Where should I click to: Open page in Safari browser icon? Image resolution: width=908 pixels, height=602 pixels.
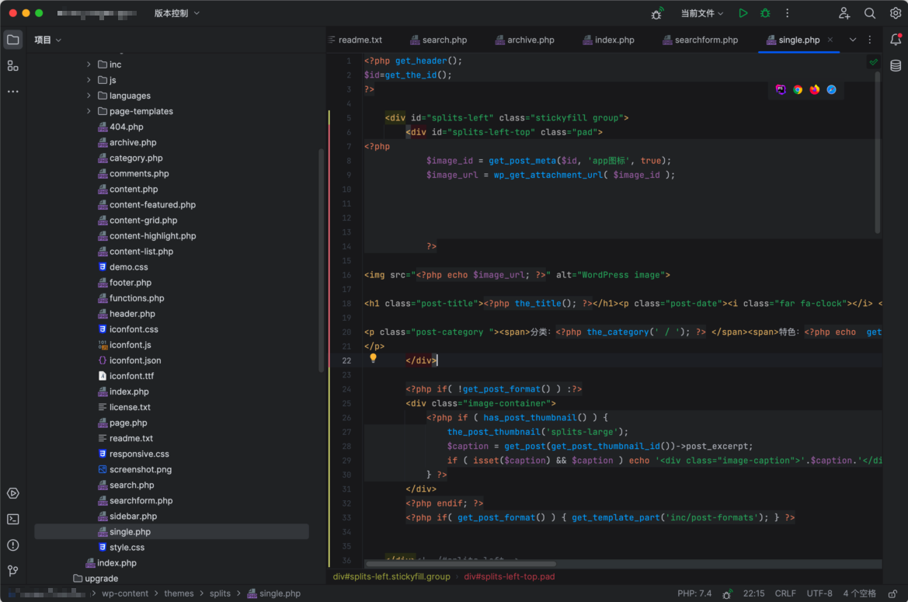[832, 89]
